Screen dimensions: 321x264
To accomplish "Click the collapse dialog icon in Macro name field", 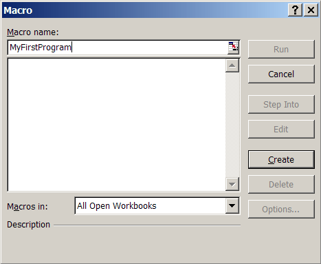I will (x=233, y=48).
